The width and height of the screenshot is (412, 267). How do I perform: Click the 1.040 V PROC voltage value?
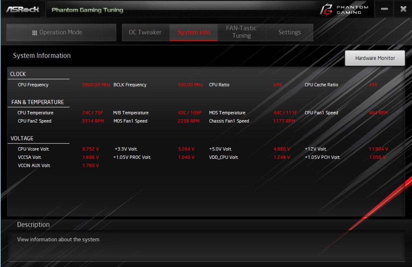point(186,158)
